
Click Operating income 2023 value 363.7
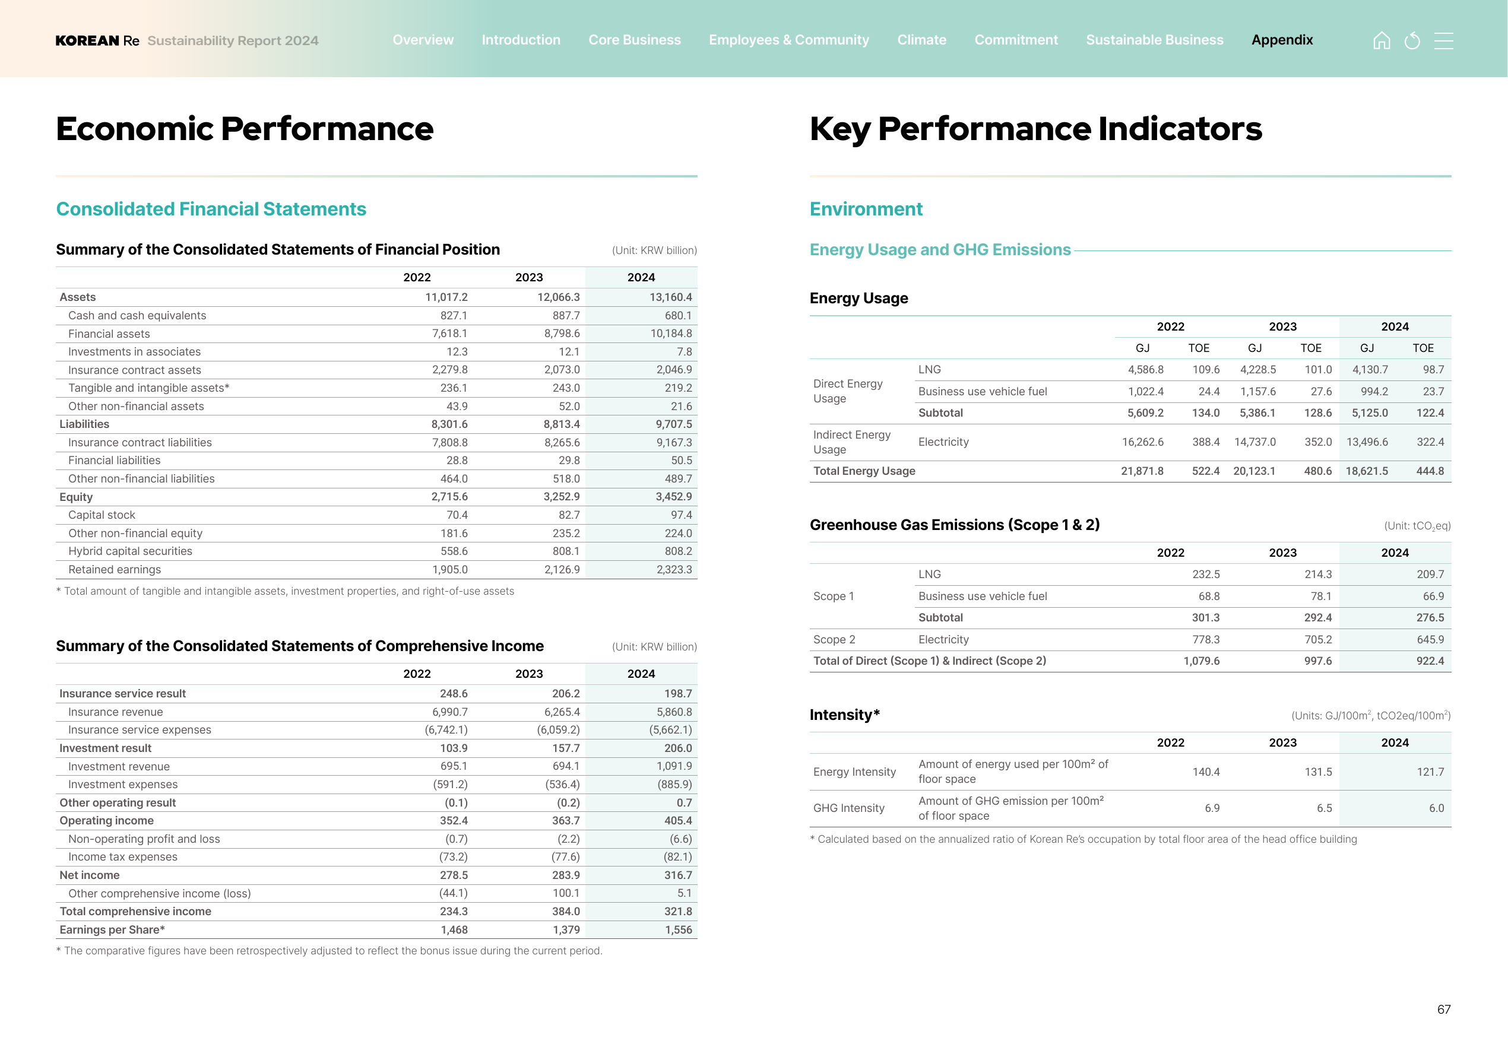pos(565,821)
